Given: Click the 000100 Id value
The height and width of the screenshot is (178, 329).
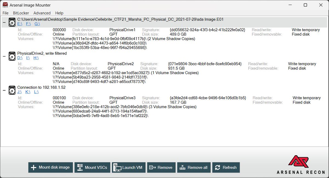Looking at the screenshot, I should (59, 98).
